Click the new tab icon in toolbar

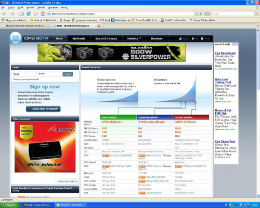tap(22, 14)
